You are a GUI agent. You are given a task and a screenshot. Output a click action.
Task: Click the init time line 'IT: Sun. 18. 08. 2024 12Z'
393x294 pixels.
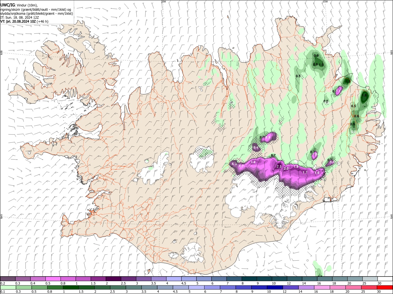click(20, 17)
